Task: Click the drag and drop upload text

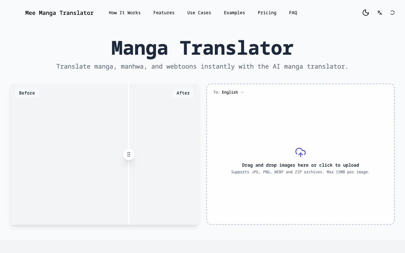Action: pos(301,165)
